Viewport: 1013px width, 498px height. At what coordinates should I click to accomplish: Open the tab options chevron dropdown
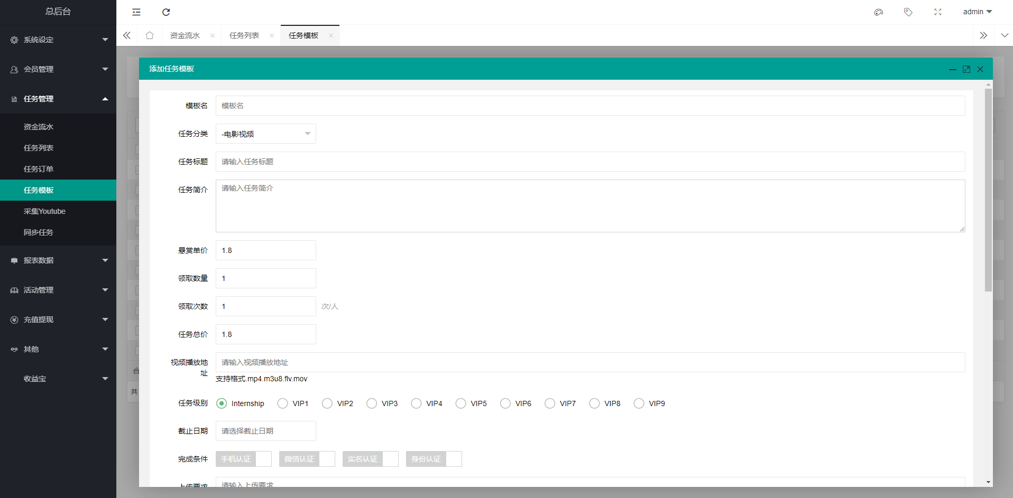1005,35
